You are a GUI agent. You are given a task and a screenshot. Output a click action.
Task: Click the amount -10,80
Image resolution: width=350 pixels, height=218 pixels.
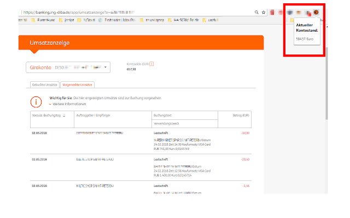246,133
